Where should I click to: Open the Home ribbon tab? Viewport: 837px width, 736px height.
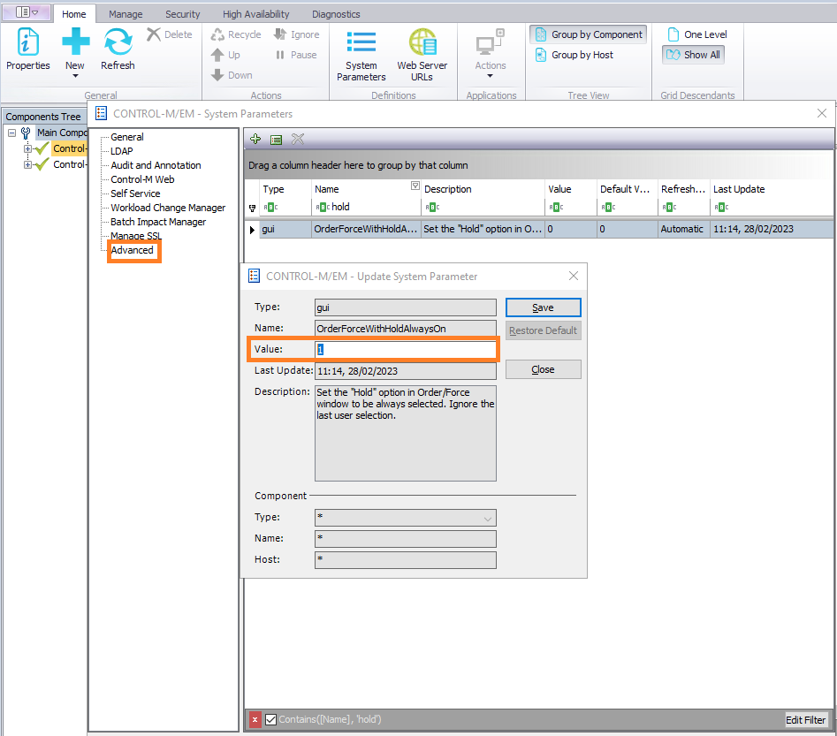pyautogui.click(x=73, y=14)
